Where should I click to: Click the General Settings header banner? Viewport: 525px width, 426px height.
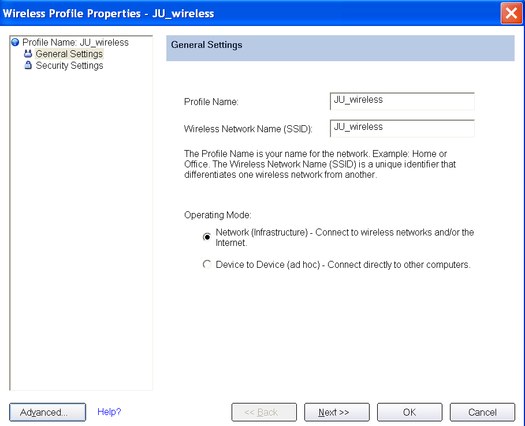[340, 48]
